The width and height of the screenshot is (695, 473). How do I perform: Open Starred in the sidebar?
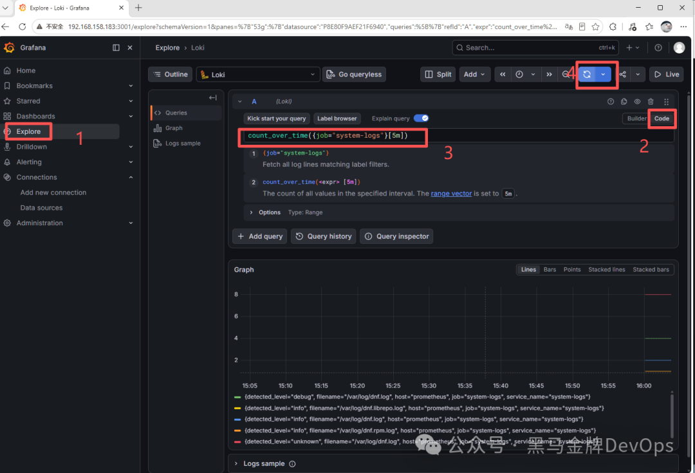coord(28,101)
